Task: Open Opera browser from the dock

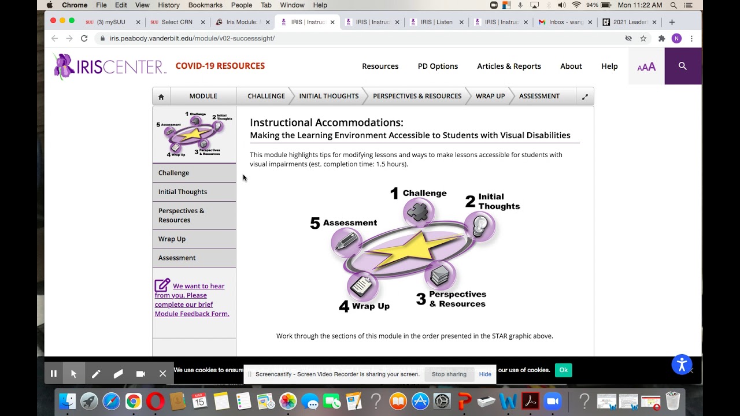Action: 156,401
